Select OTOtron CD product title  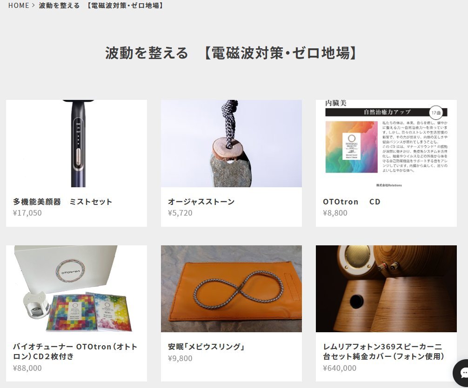click(352, 202)
